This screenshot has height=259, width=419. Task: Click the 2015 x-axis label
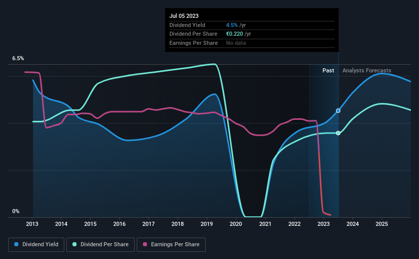(x=90, y=224)
